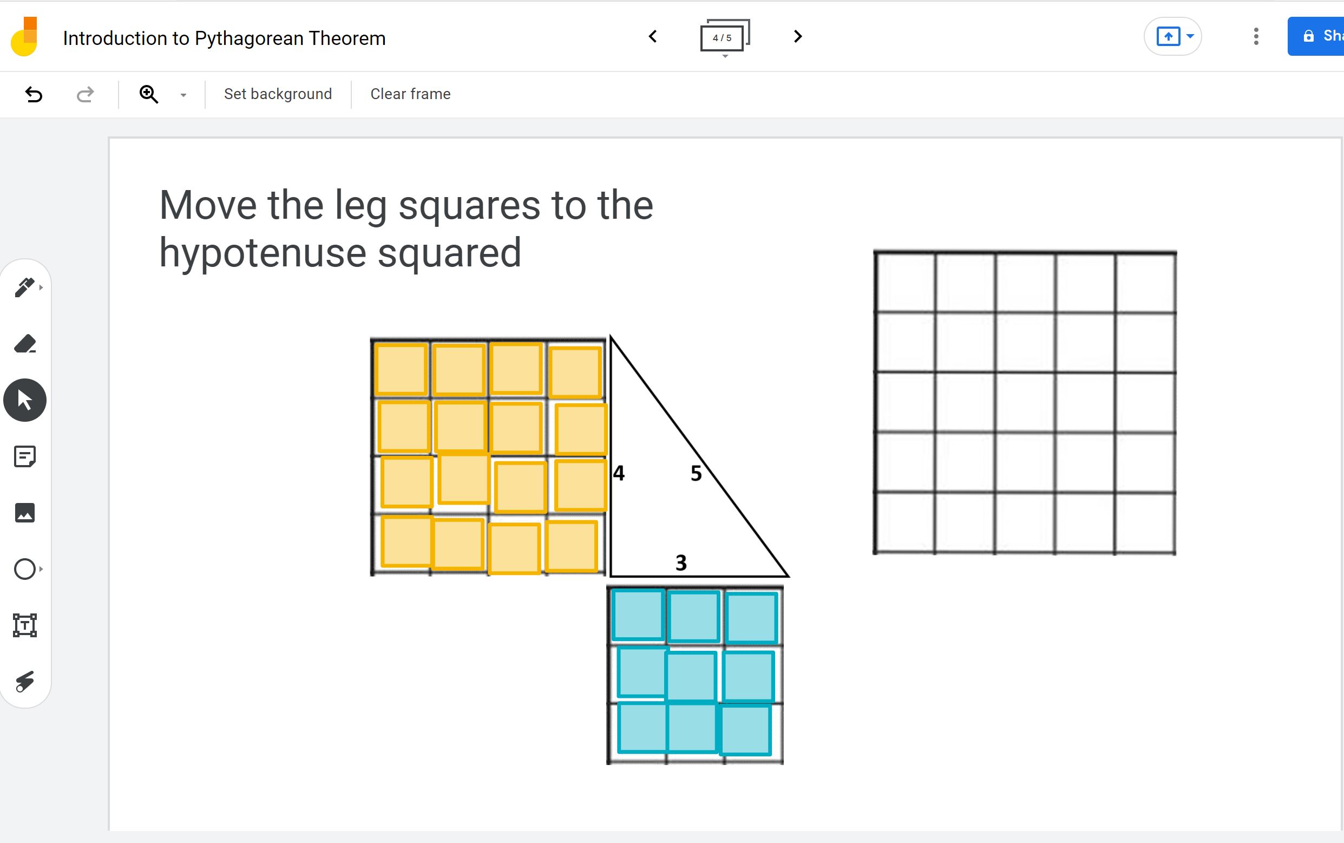Select the Text box tool
This screenshot has height=843, width=1344.
click(x=24, y=625)
